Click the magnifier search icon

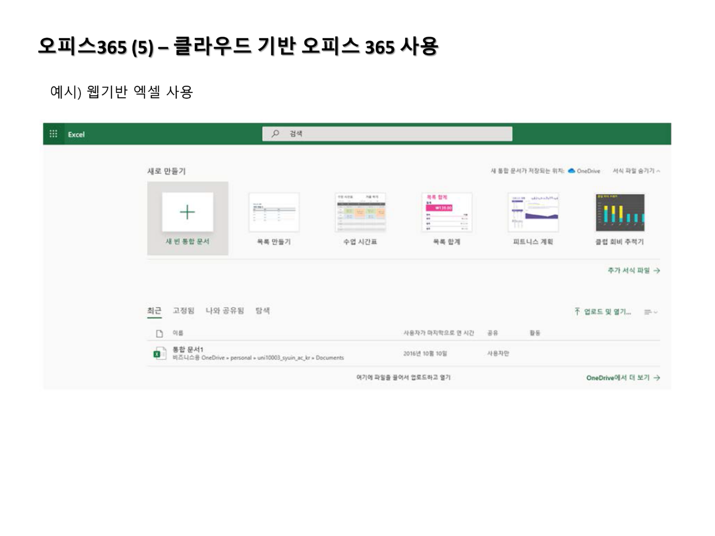[275, 134]
